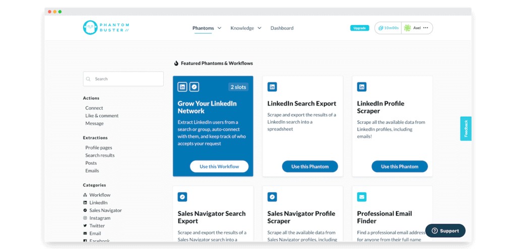Click the 2 slots badge
516x249 pixels.
238,87
